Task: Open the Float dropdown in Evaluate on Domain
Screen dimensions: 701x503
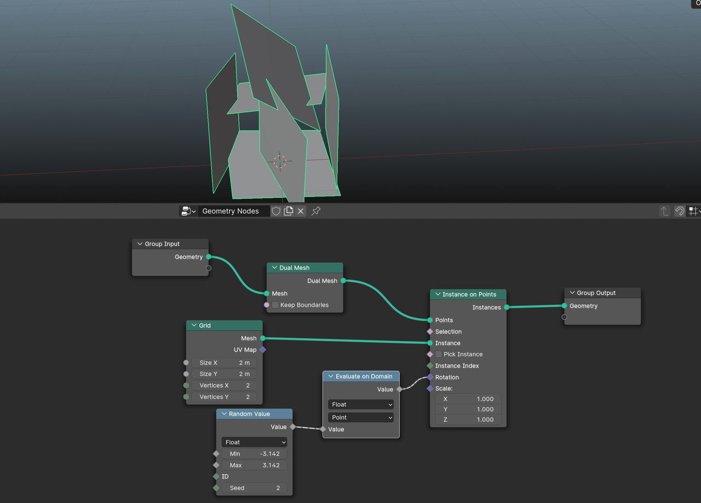Action: pos(361,404)
